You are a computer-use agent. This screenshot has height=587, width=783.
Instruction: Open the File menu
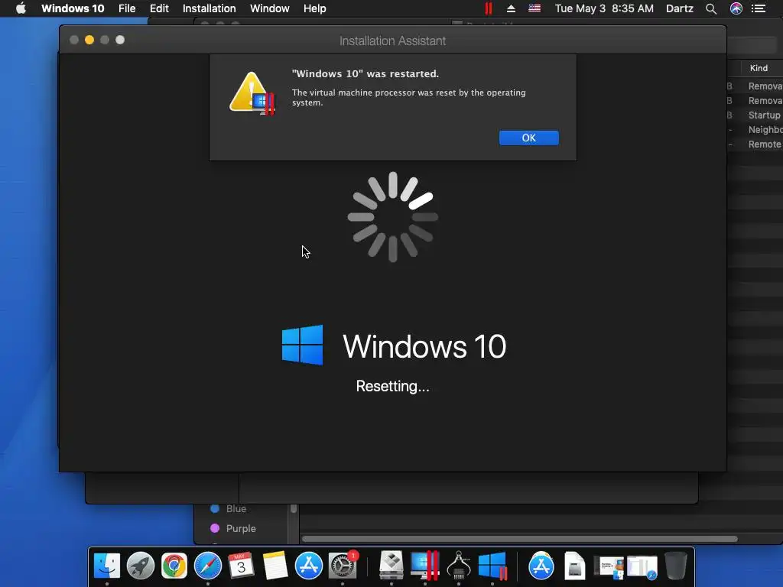[127, 8]
